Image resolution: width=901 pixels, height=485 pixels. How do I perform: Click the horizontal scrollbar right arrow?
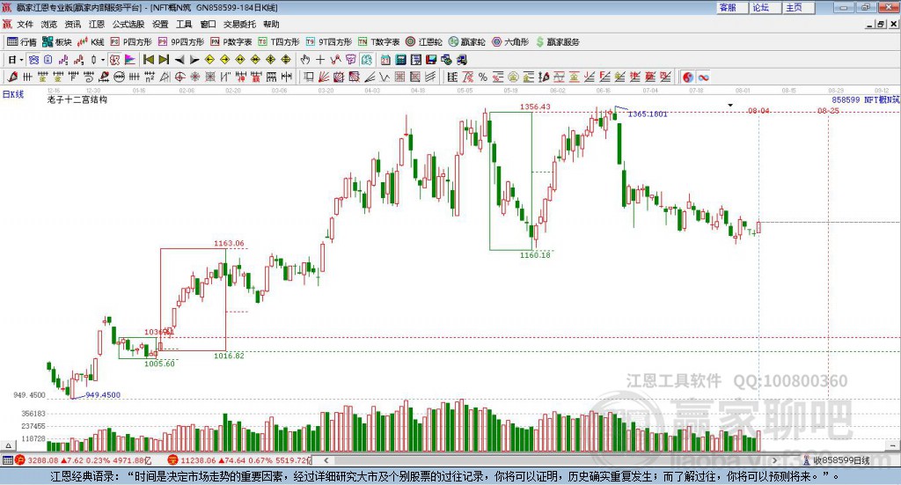(774, 460)
